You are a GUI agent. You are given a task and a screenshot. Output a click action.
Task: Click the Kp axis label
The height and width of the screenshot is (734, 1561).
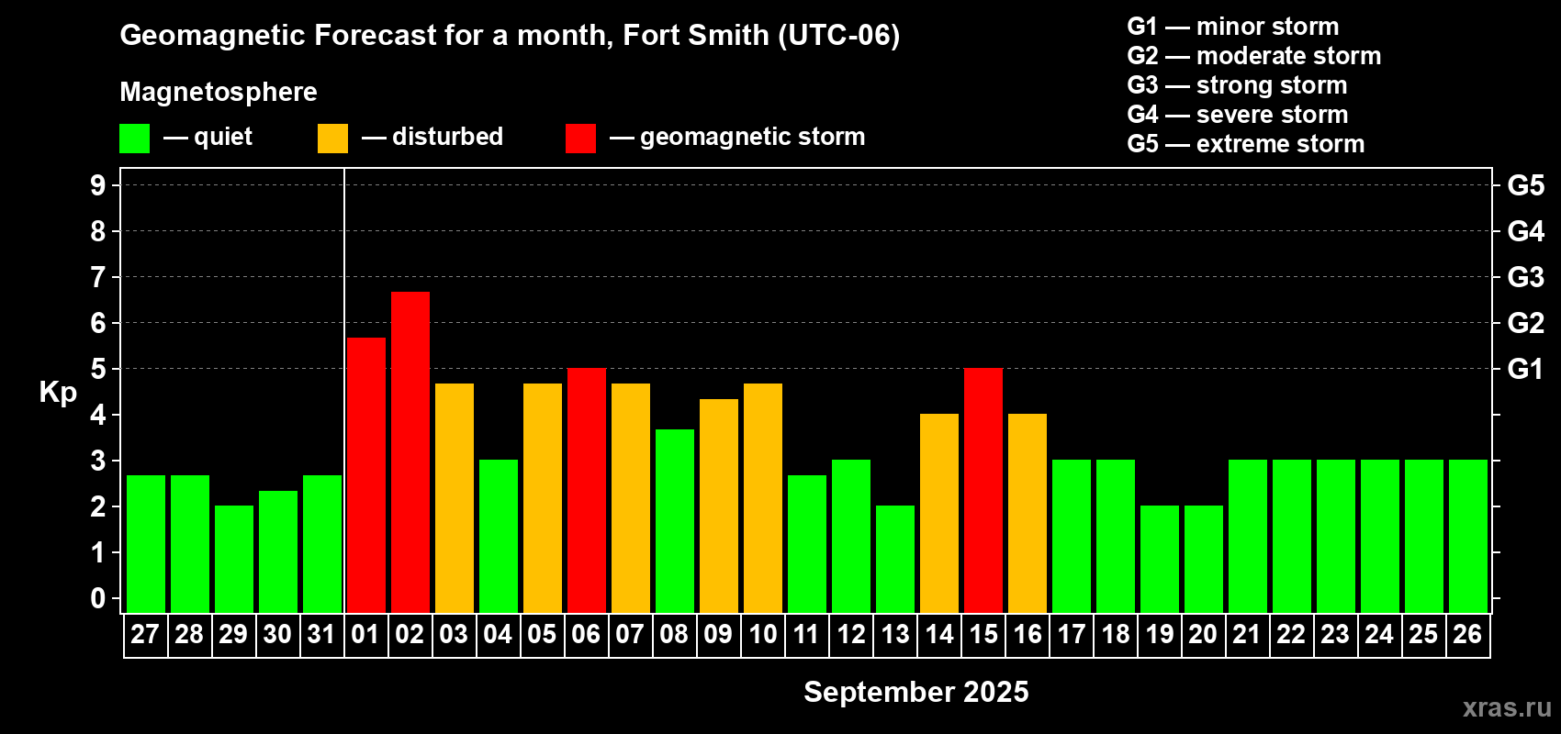(58, 393)
